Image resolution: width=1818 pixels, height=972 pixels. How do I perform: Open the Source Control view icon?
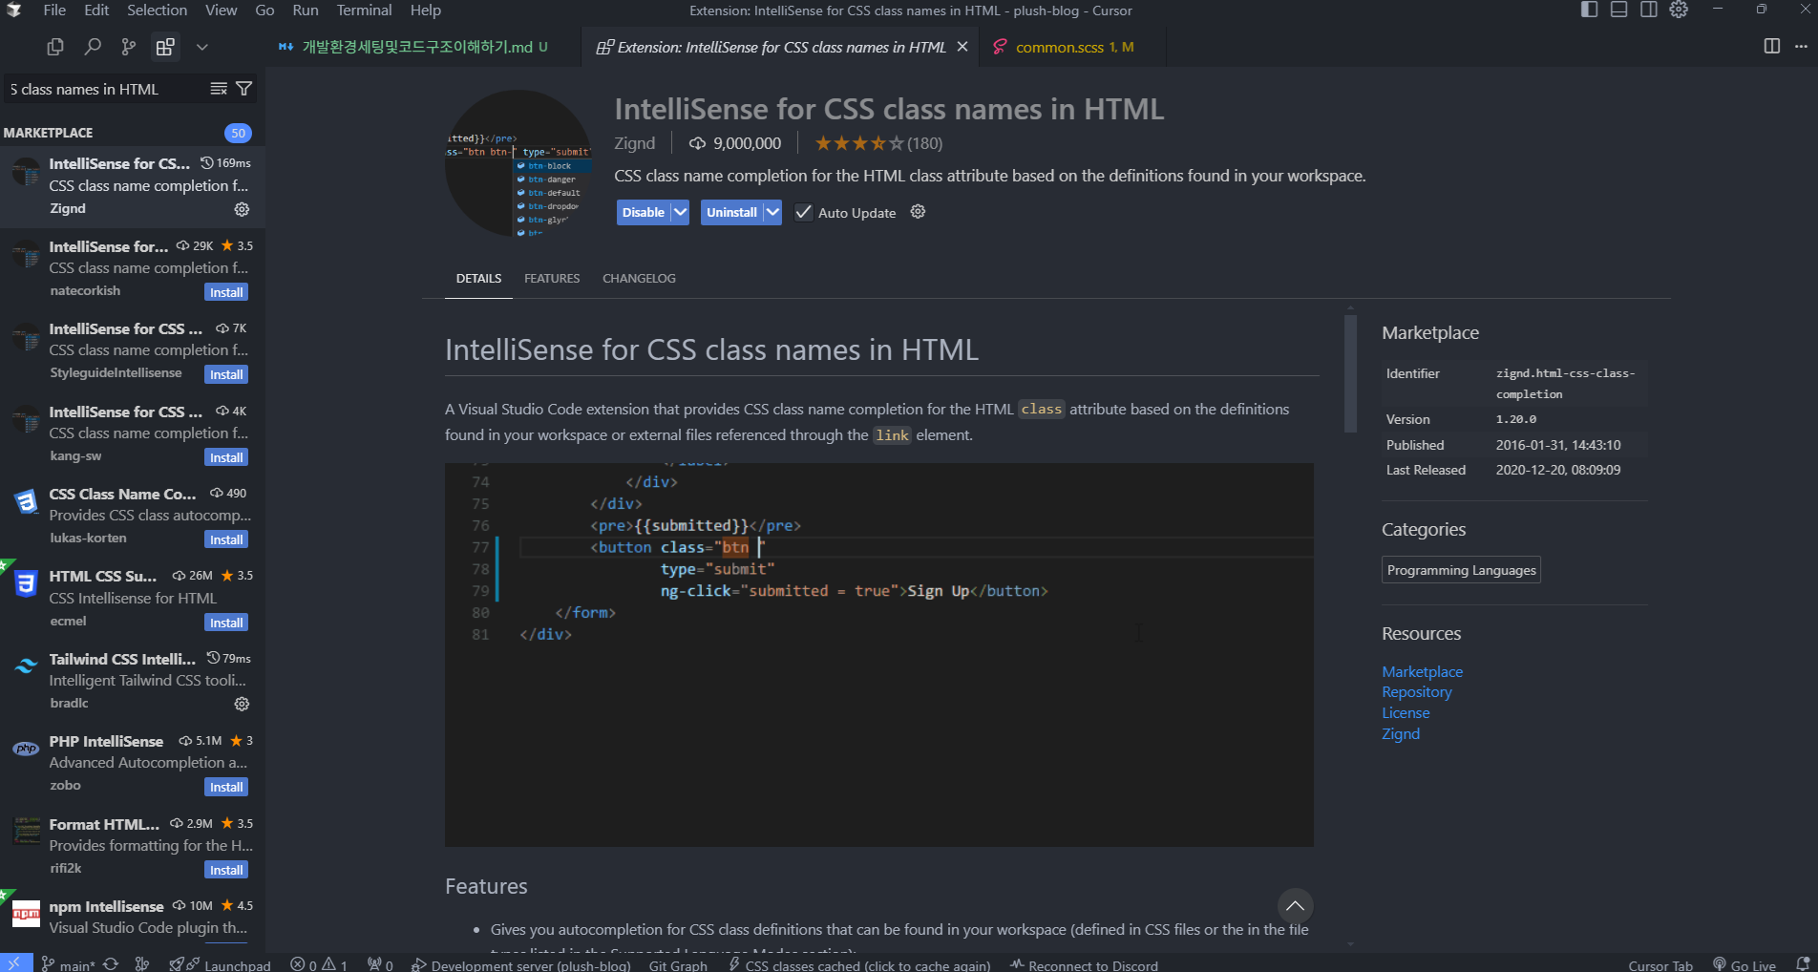[129, 47]
